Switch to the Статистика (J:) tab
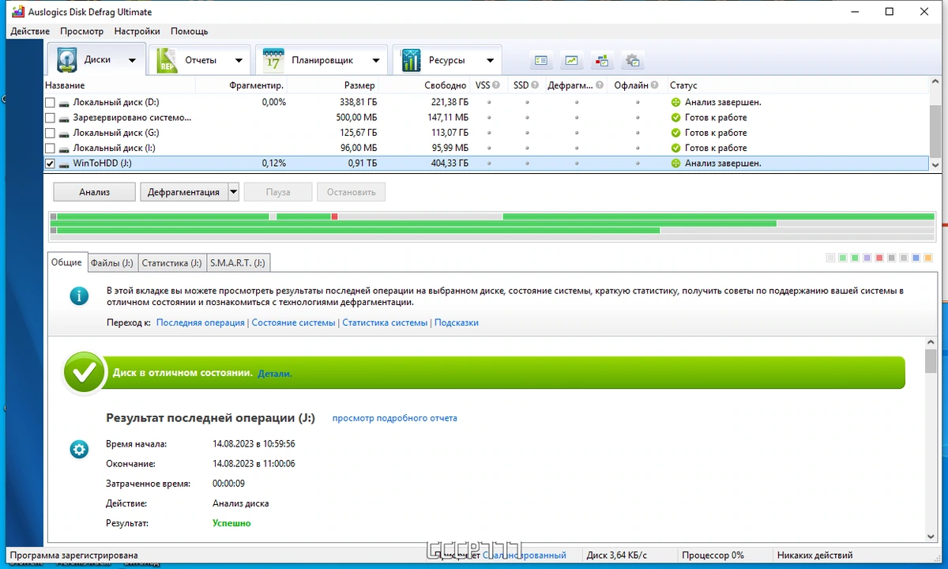Screen dimensions: 948x569 (x=172, y=262)
